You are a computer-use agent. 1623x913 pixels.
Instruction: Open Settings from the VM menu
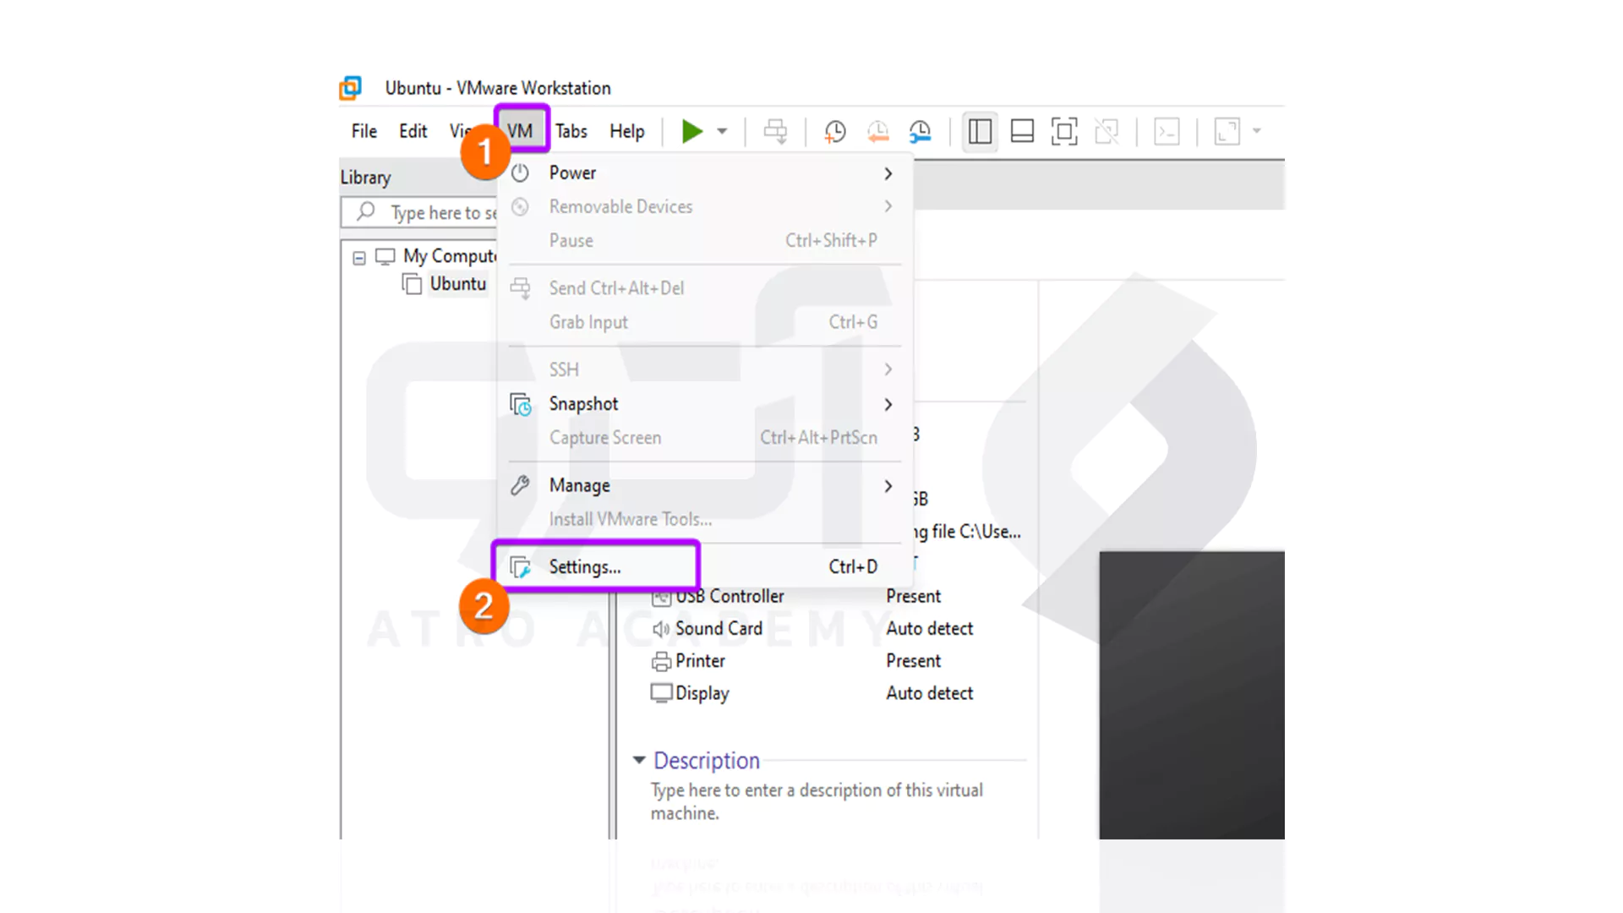[x=703, y=566]
